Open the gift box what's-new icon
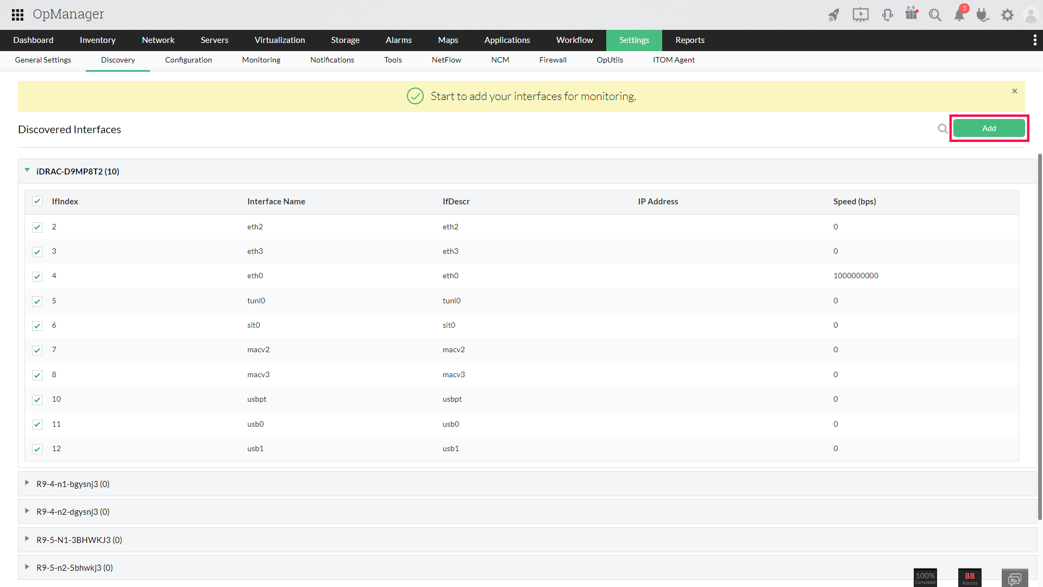1043x587 pixels. coord(912,14)
